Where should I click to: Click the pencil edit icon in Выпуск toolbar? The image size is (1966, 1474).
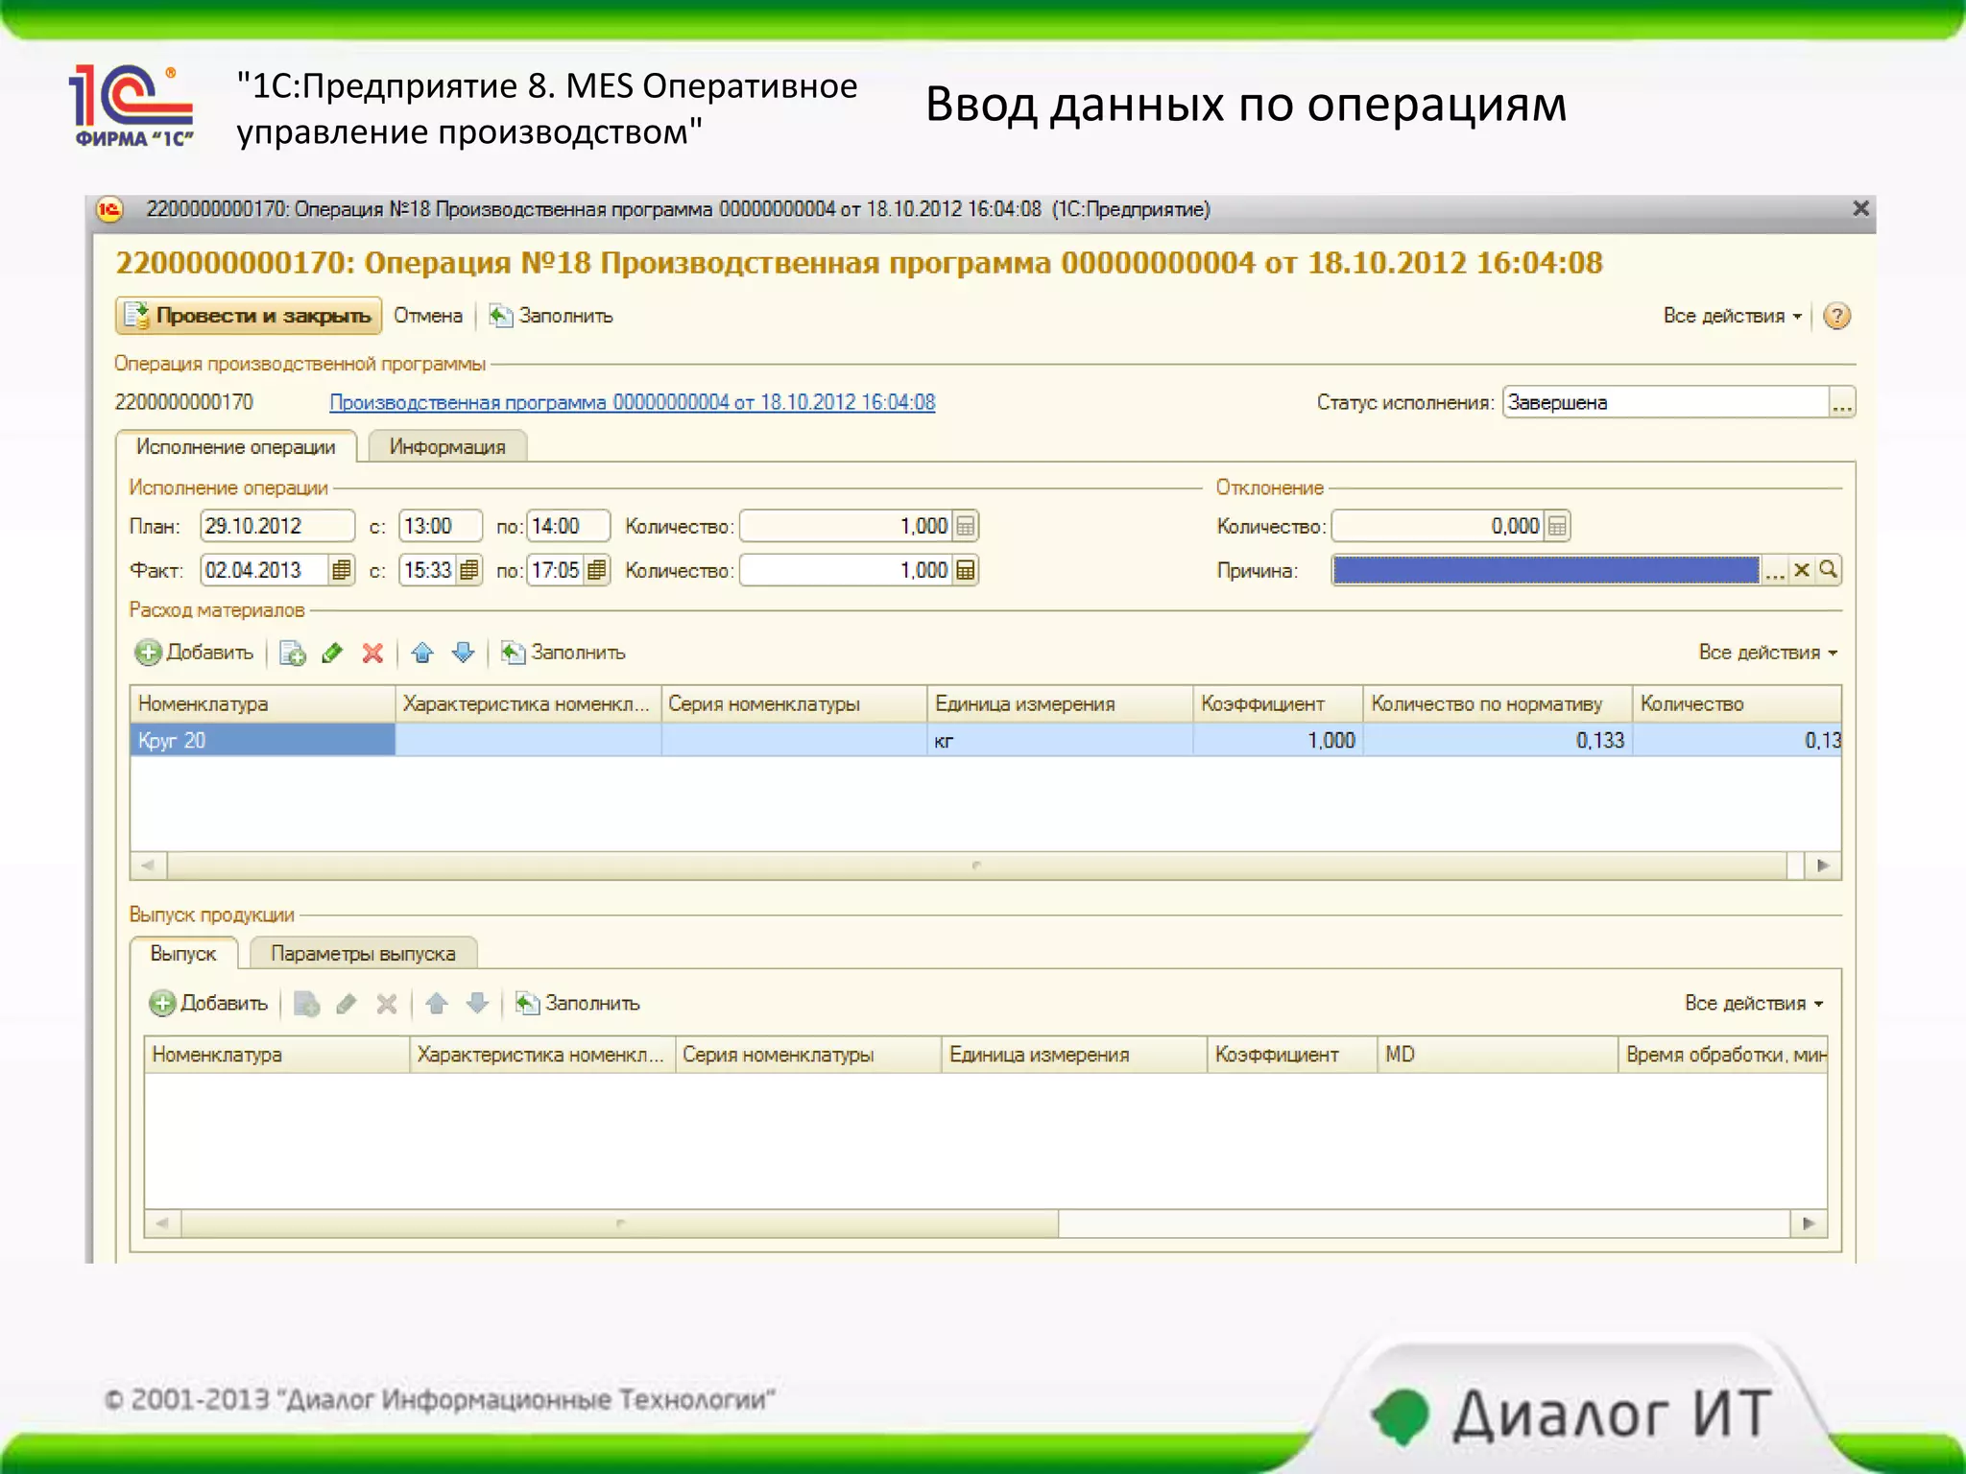point(347,1005)
